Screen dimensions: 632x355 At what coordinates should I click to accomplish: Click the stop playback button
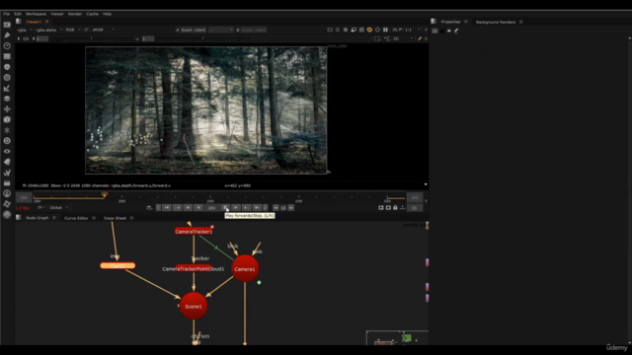pyautogui.click(x=225, y=208)
